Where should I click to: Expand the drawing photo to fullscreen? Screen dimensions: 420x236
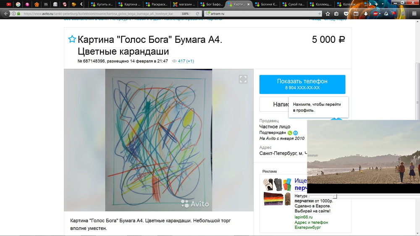pyautogui.click(x=243, y=79)
